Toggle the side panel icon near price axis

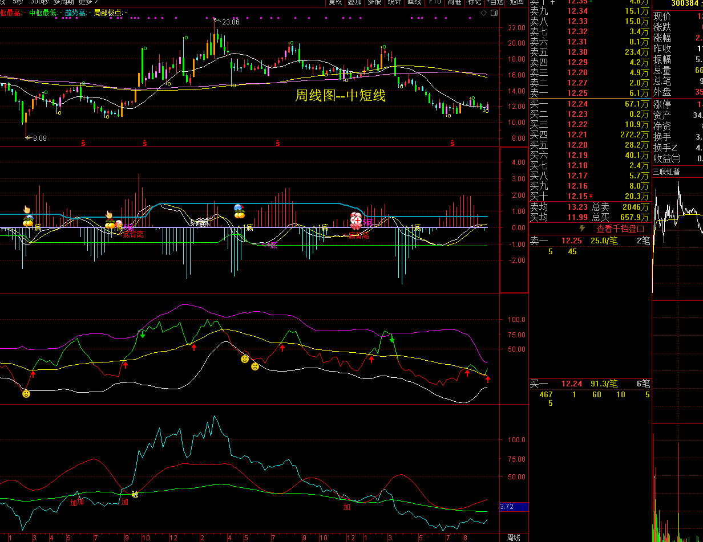pos(494,13)
